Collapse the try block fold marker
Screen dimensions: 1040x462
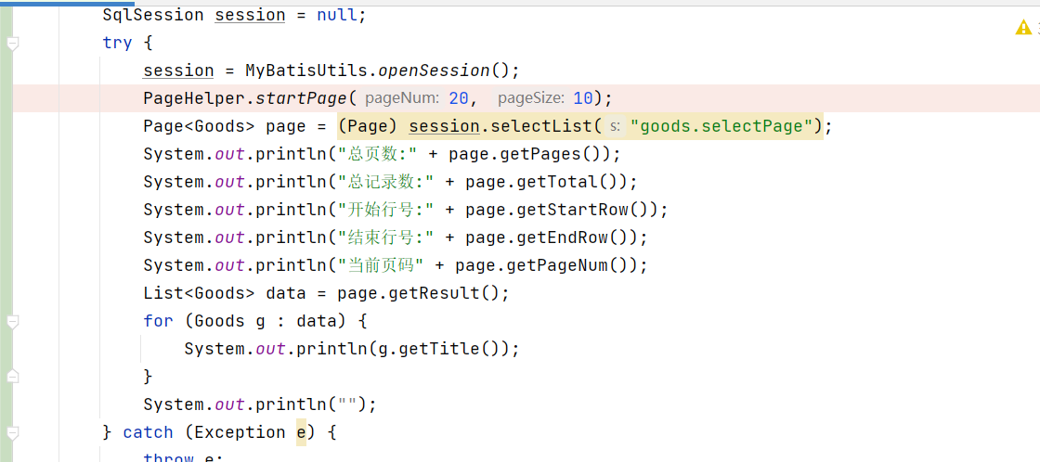12,43
